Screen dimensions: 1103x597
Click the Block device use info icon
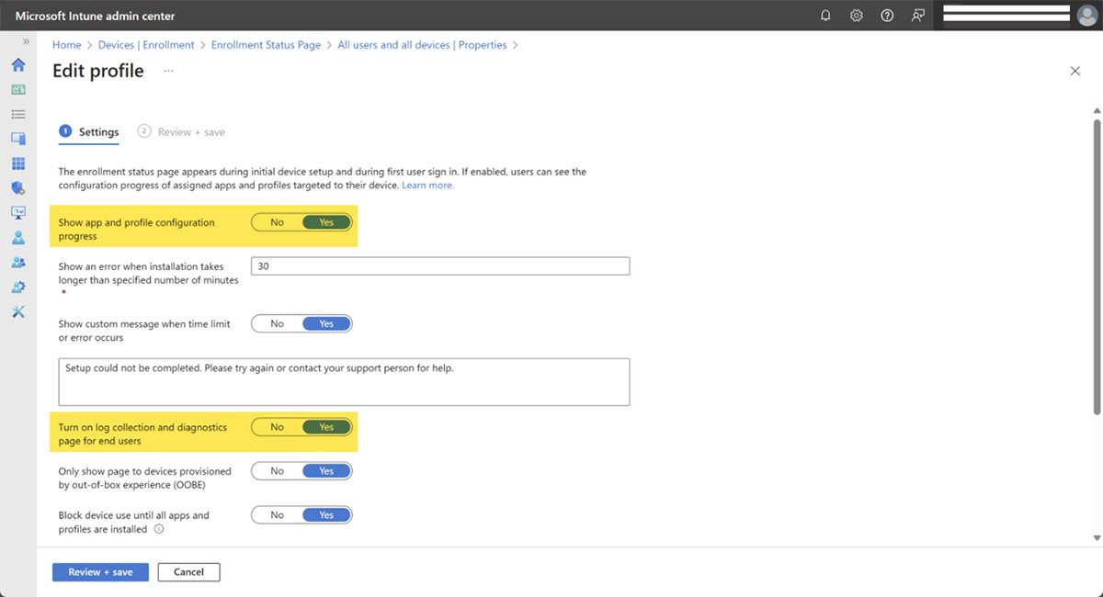159,530
